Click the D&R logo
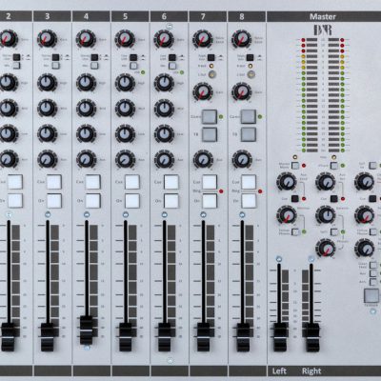This screenshot has height=381, width=381. coord(323,30)
